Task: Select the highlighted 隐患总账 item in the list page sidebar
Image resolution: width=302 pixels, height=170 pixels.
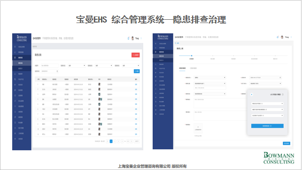Action: coord(22,63)
